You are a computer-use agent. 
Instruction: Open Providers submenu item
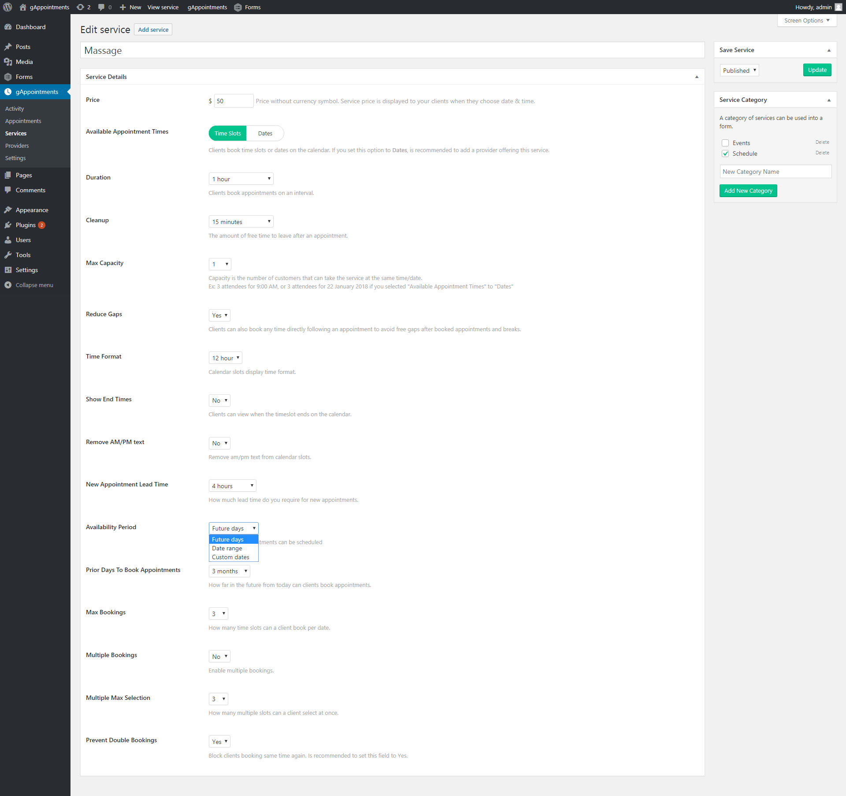[x=17, y=146]
